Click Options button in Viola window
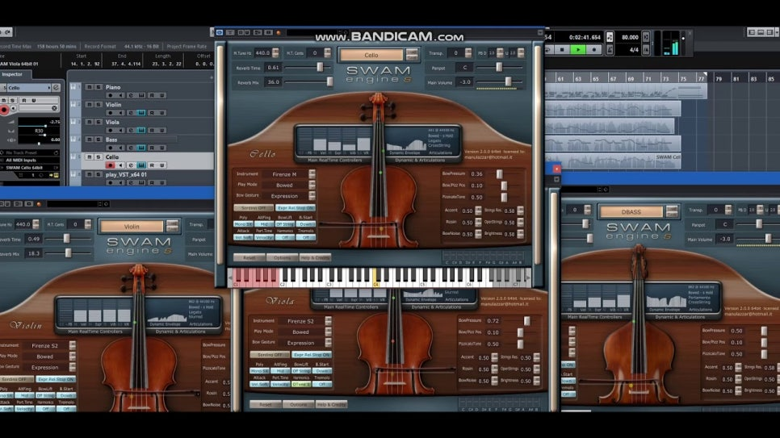This screenshot has height=438, width=780. point(299,404)
